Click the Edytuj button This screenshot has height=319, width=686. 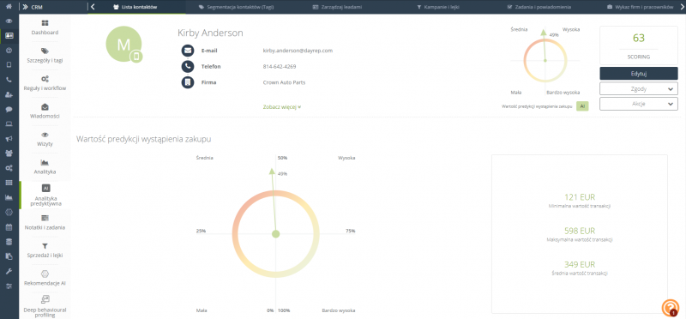[x=638, y=74]
